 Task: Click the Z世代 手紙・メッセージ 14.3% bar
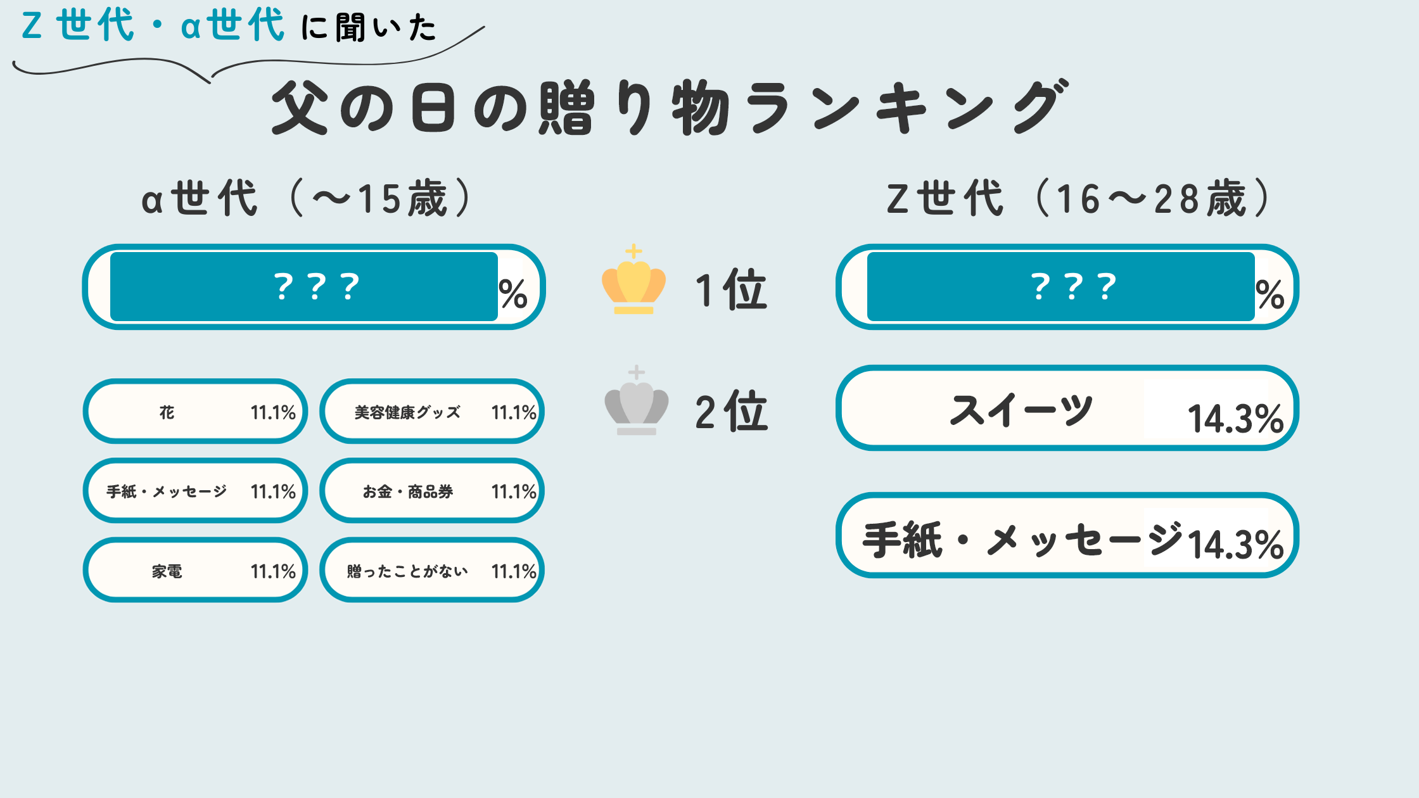click(1067, 535)
